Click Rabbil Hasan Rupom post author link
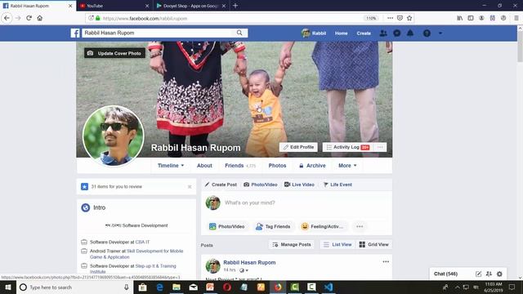 coord(249,262)
